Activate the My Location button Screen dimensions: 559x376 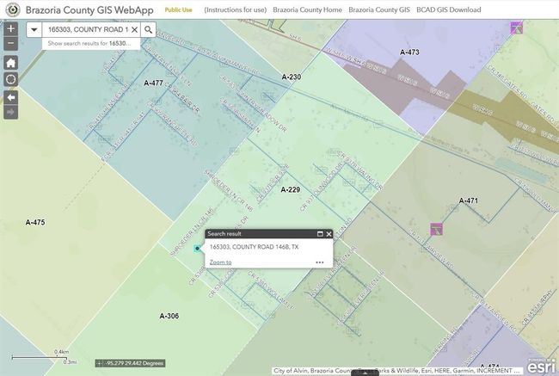[x=10, y=79]
